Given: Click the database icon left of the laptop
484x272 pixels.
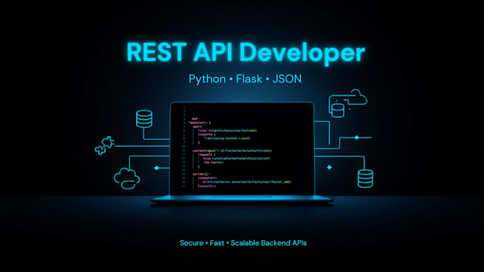Looking at the screenshot, I should [x=144, y=119].
